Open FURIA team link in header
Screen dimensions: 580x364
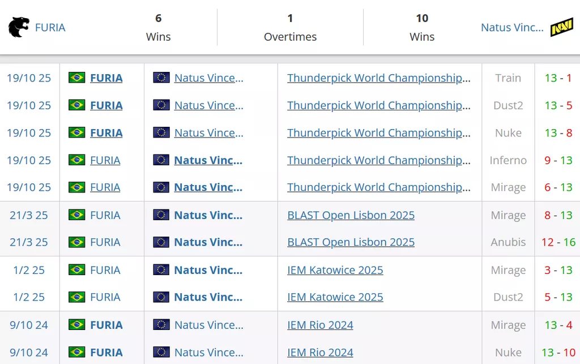(x=50, y=27)
